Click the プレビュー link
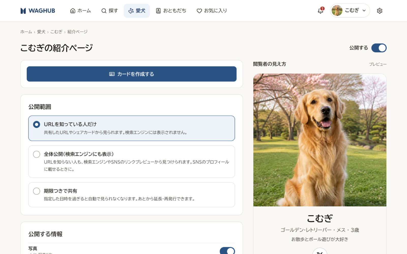The width and height of the screenshot is (407, 254). point(378,64)
